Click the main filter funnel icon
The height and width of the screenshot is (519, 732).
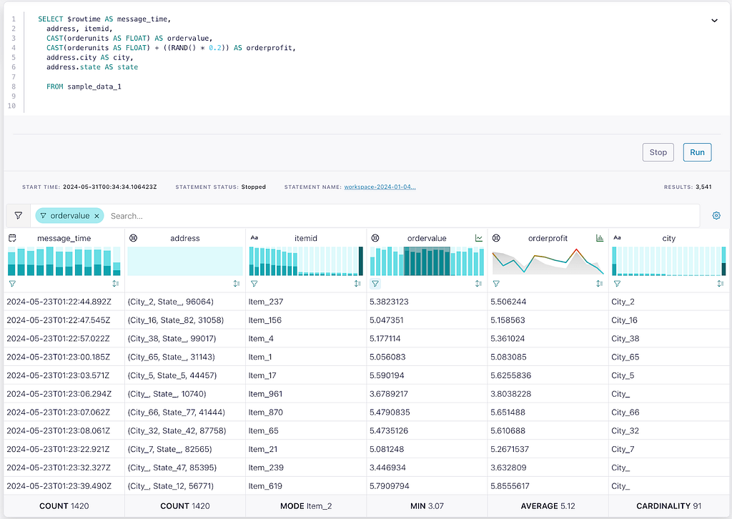18,216
